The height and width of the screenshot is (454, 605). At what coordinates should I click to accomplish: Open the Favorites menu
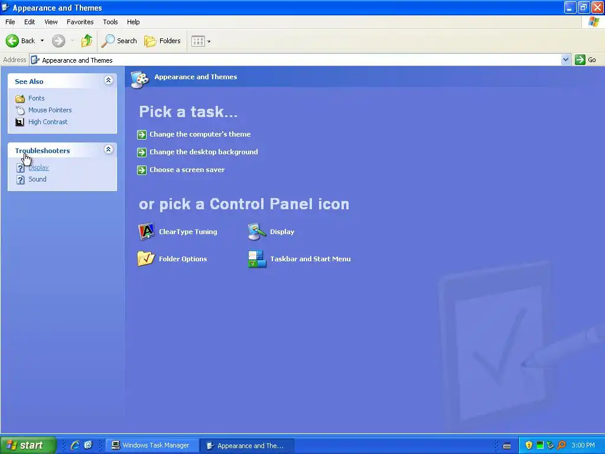pos(80,22)
